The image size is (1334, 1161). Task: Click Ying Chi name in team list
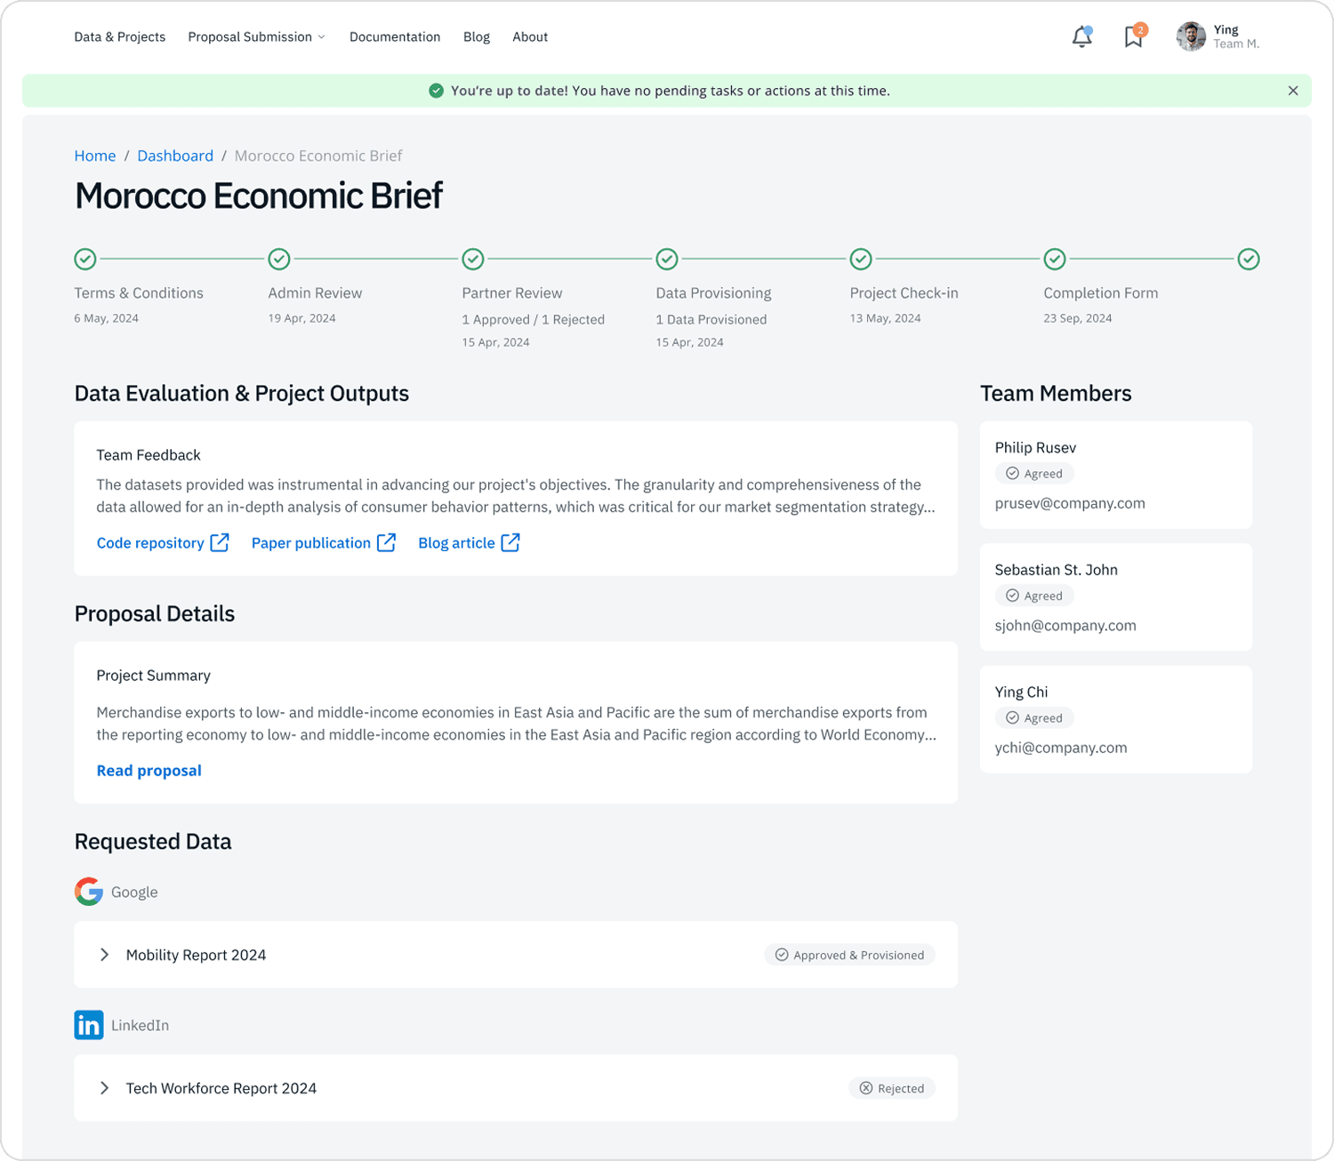(1021, 693)
